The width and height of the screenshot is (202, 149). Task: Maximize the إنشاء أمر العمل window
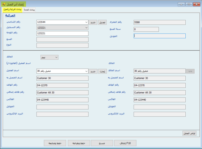(x=189, y=4)
